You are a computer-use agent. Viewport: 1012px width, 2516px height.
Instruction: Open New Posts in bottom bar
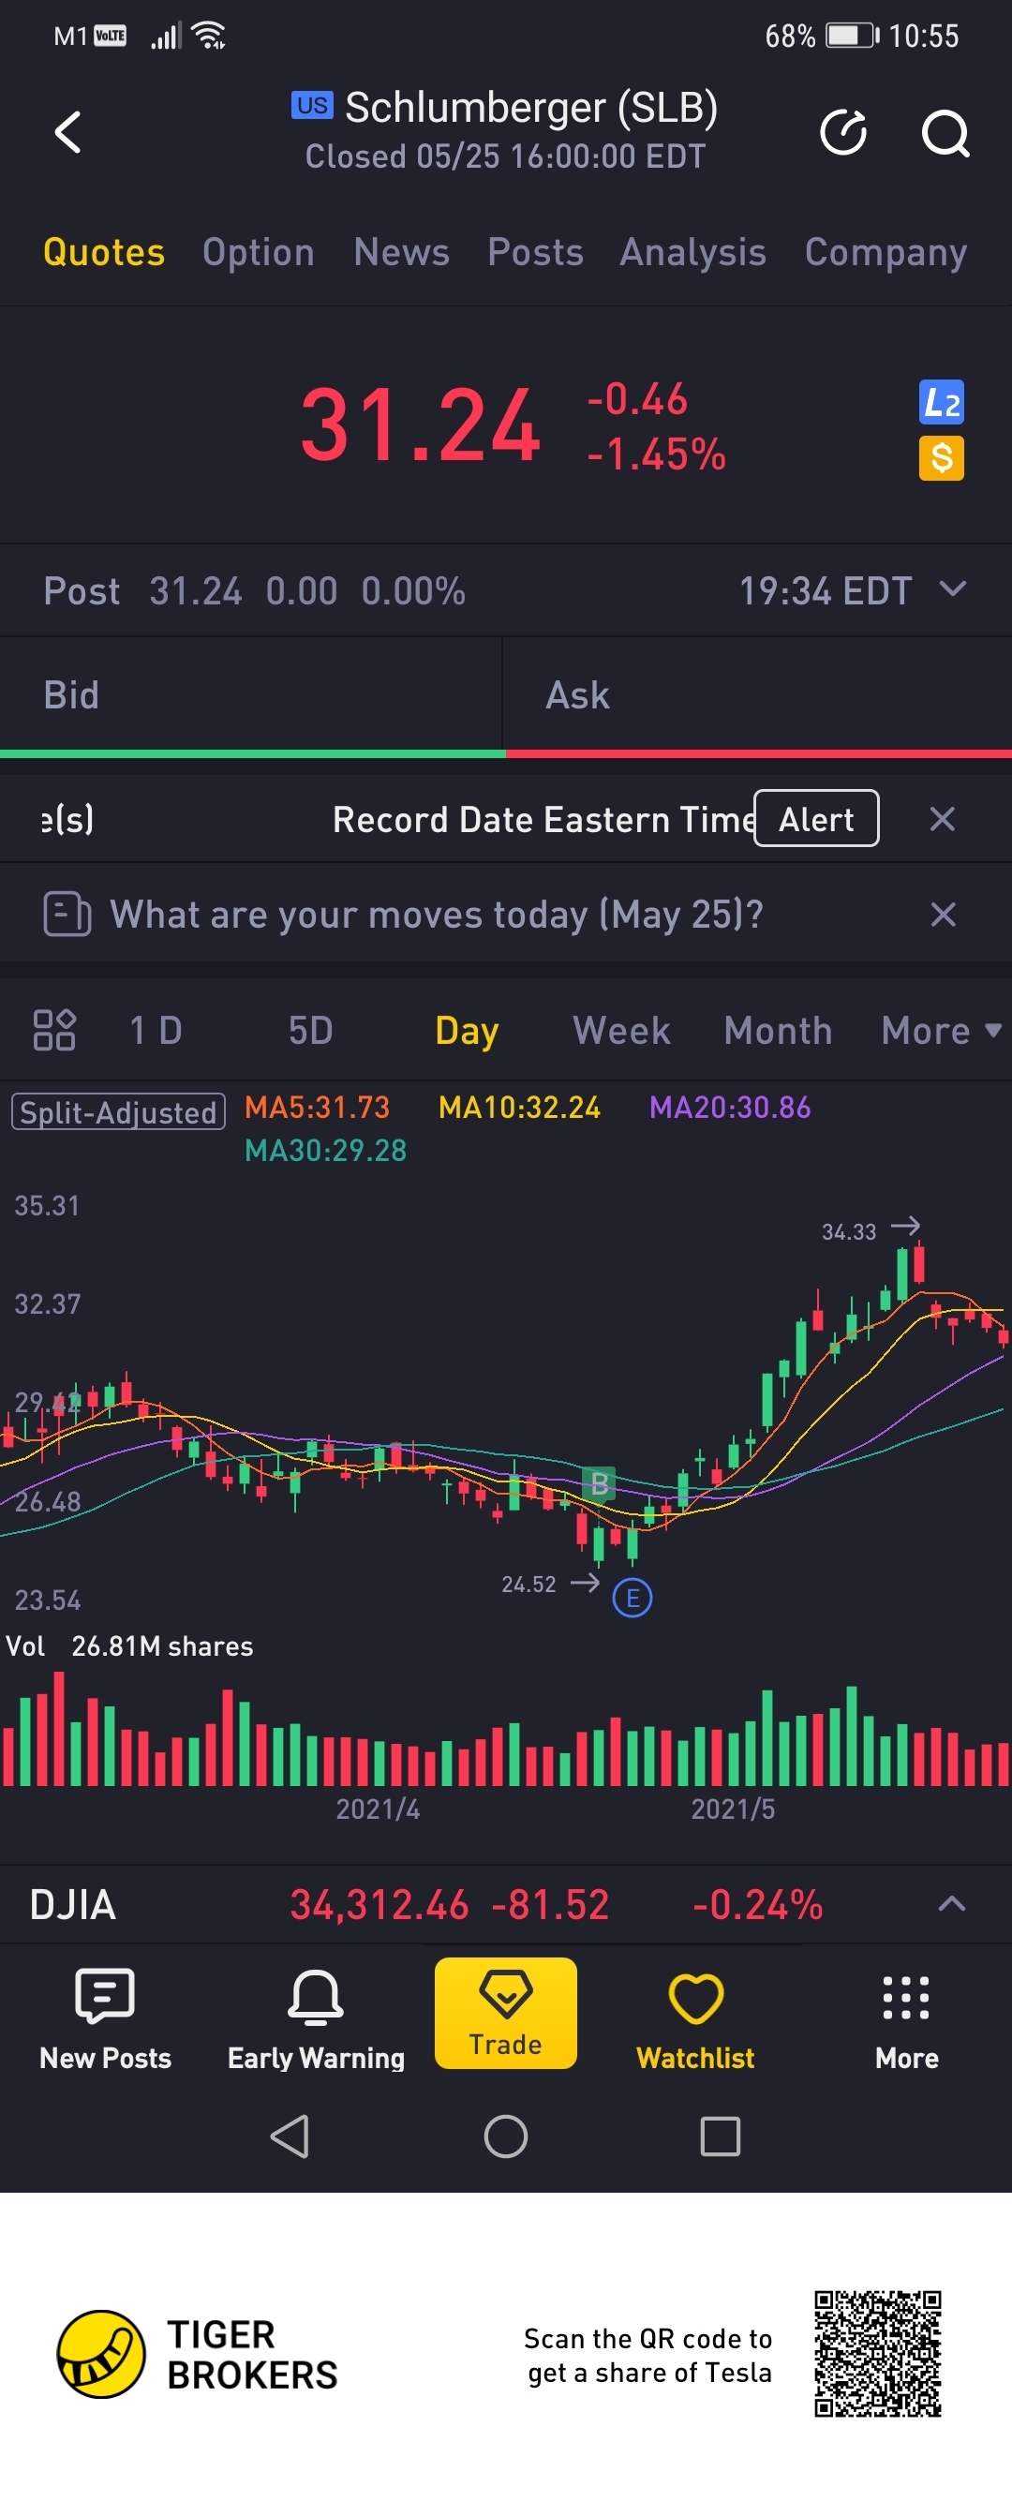click(106, 2018)
